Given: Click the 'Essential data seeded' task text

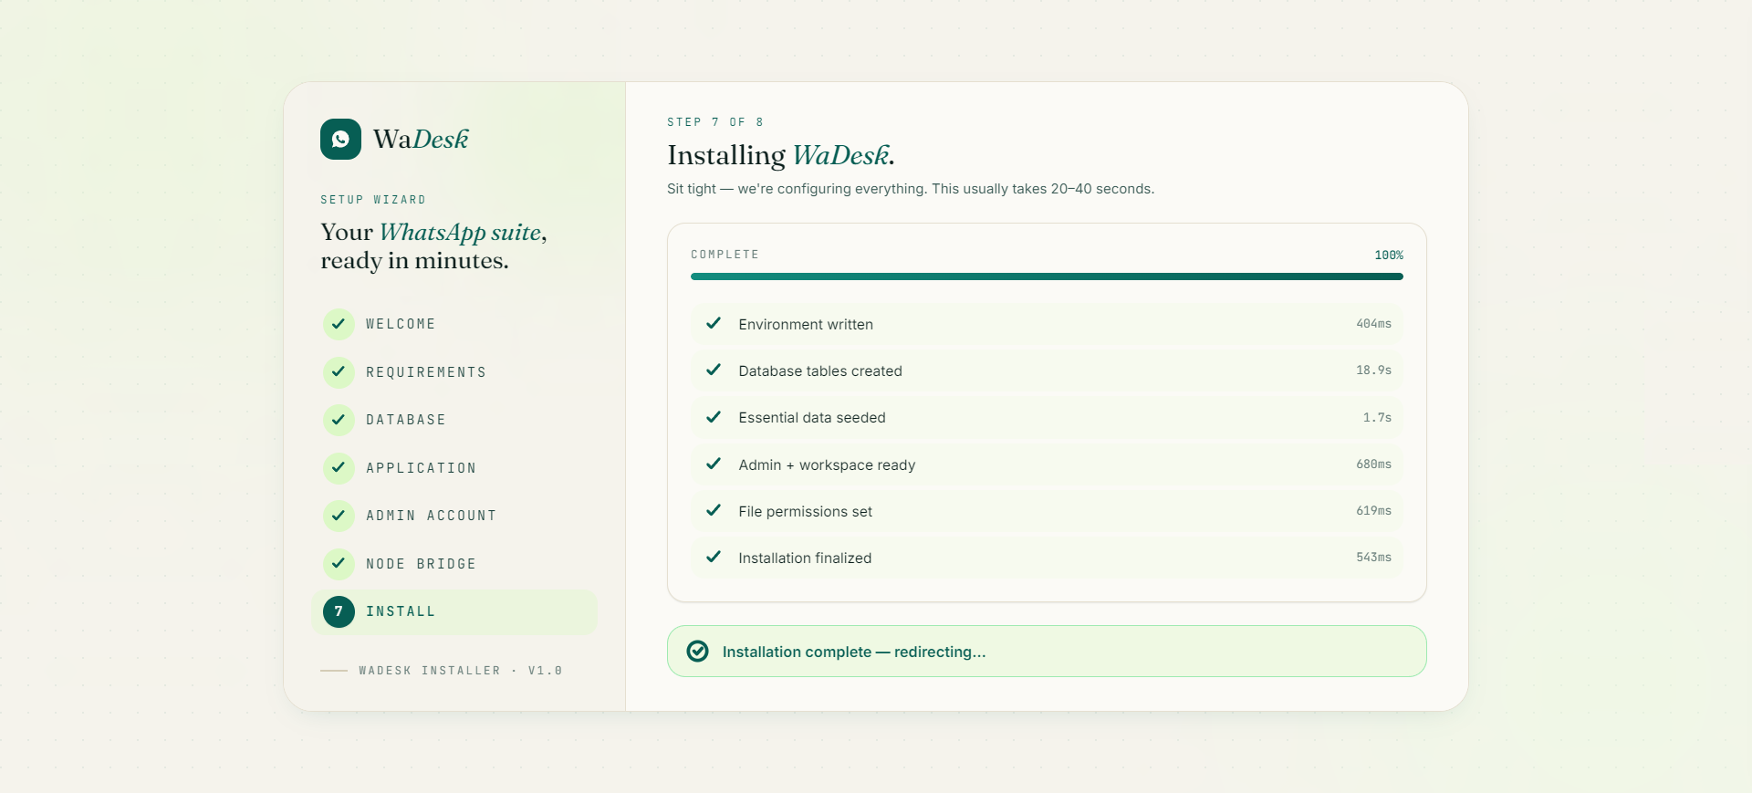Looking at the screenshot, I should (812, 417).
